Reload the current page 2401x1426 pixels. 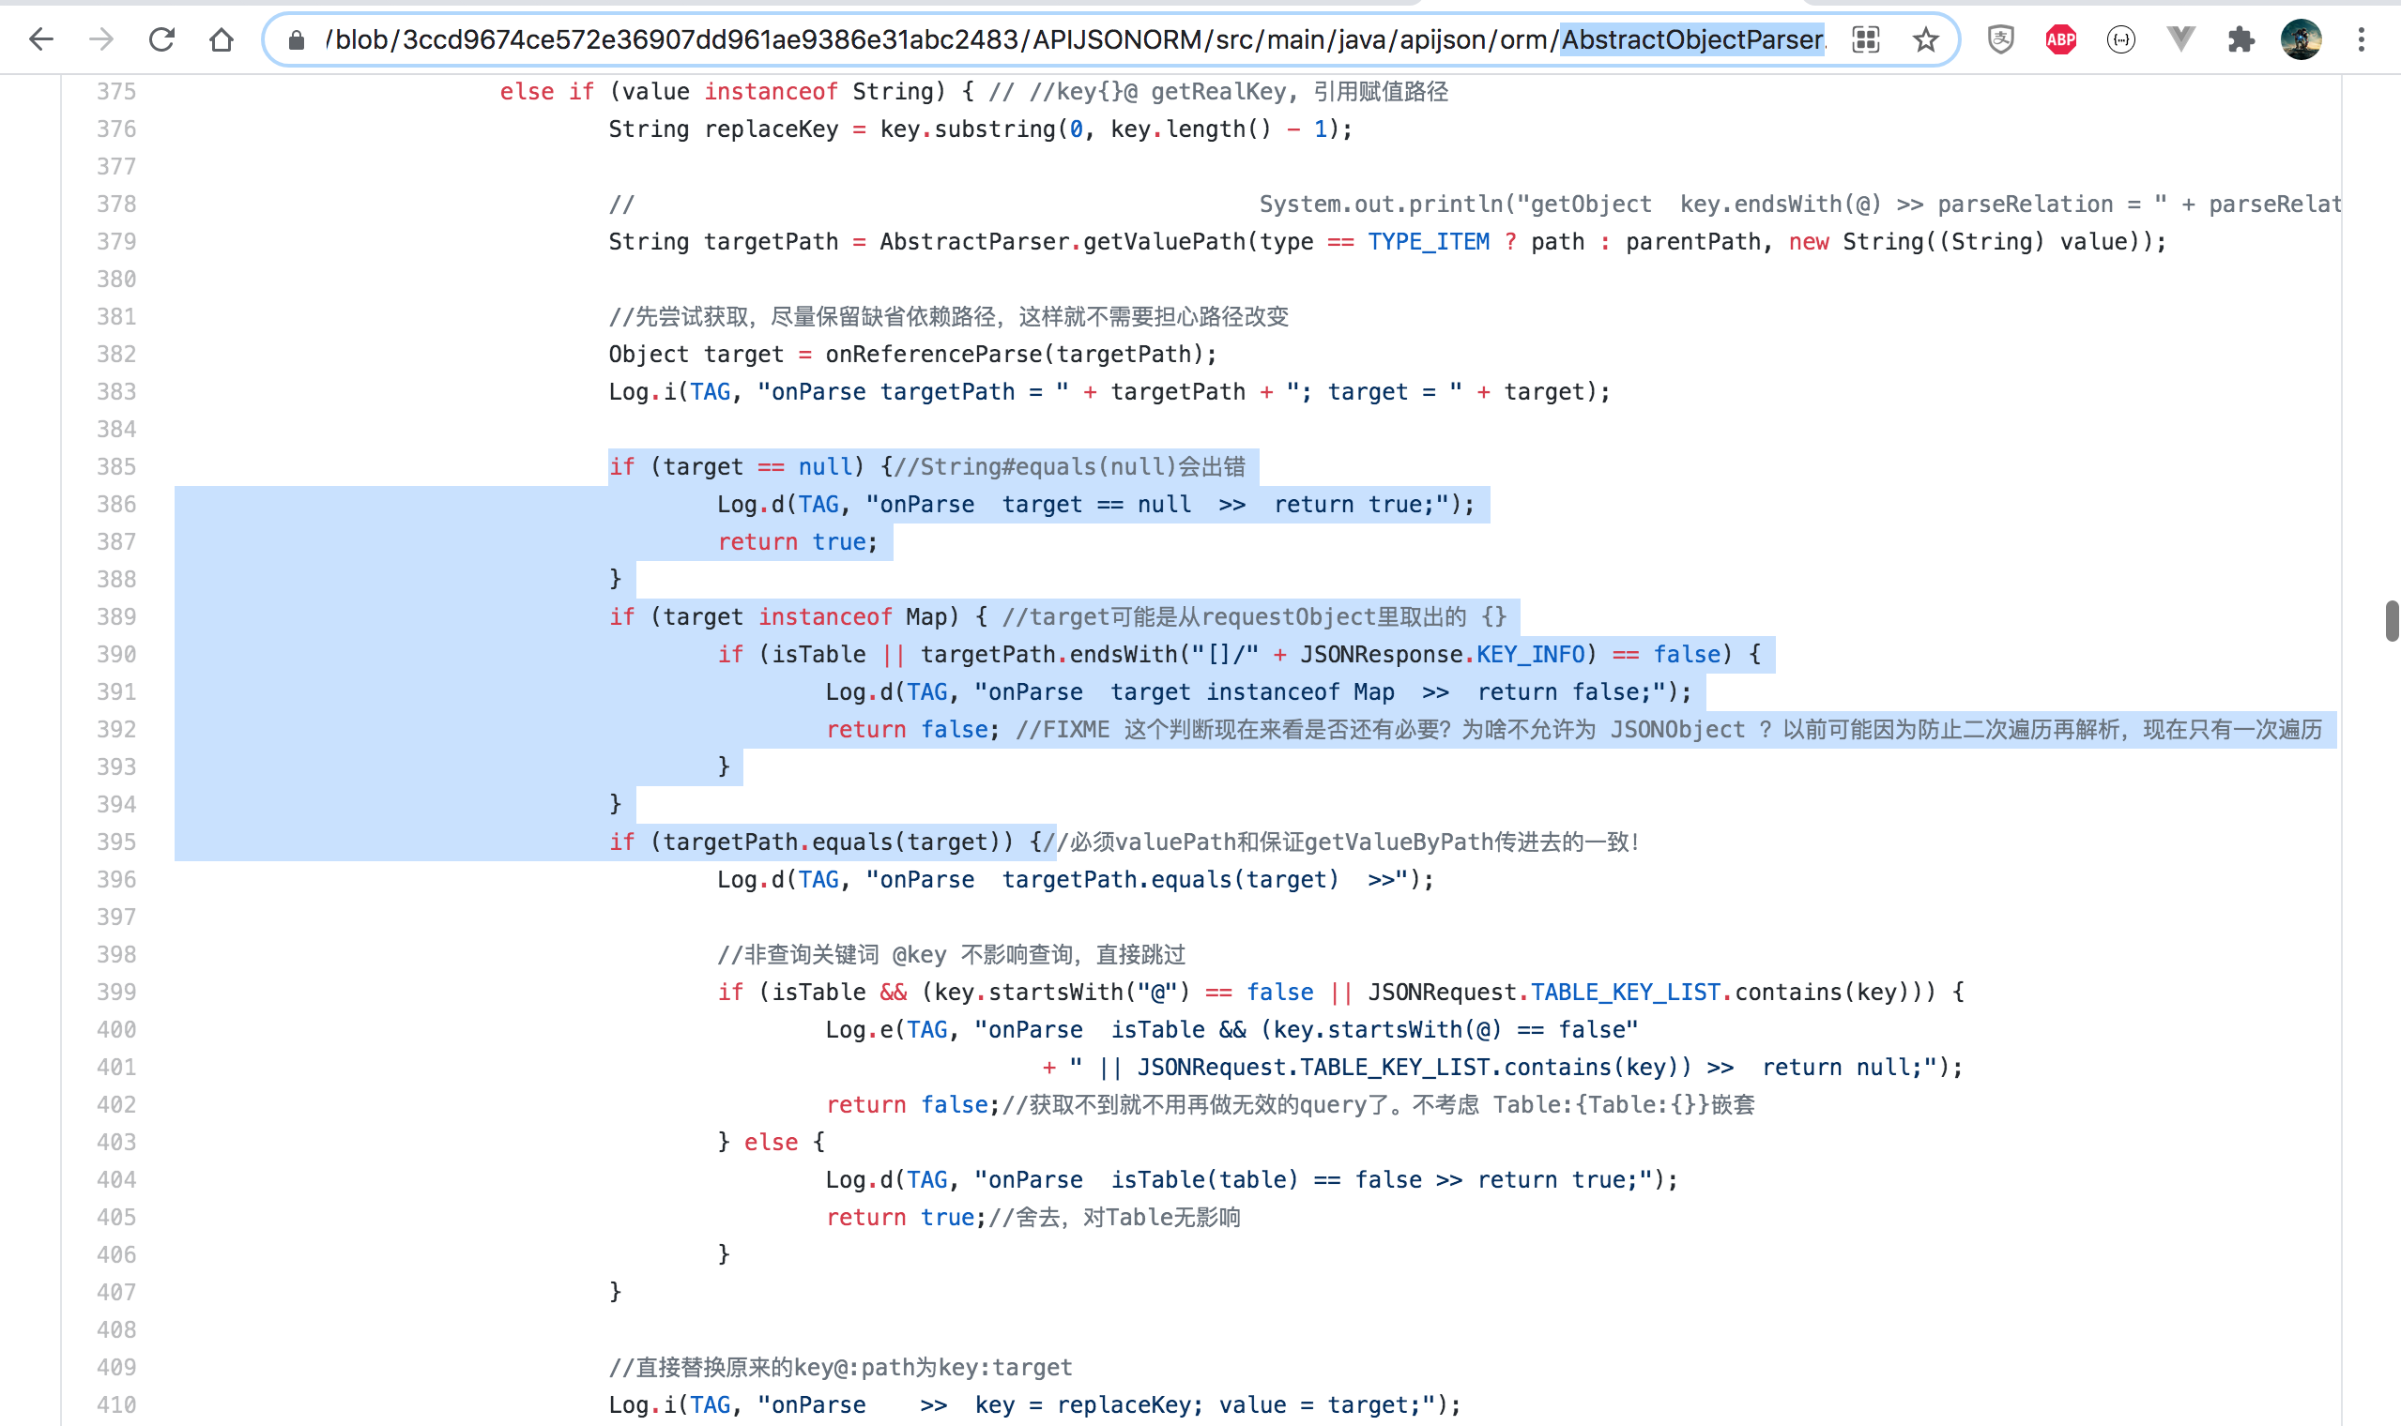(x=161, y=39)
